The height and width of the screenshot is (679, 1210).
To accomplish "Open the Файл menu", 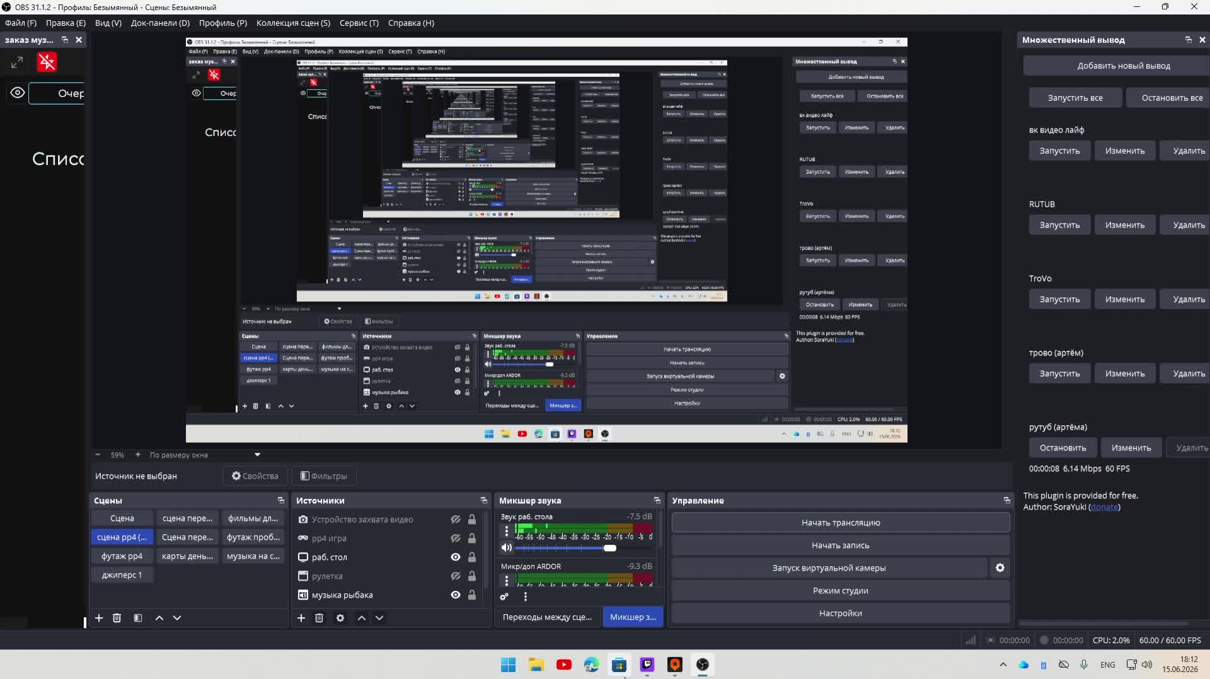I will [x=21, y=23].
